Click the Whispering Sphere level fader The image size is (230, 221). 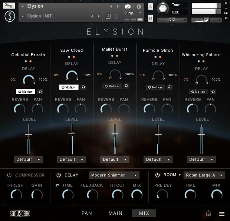coord(201,134)
